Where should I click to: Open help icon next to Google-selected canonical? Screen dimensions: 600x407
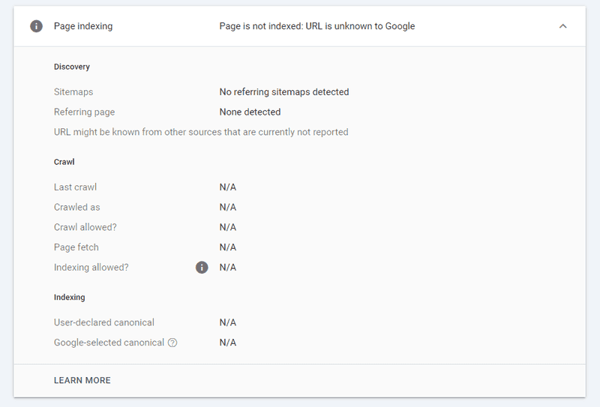pos(172,343)
